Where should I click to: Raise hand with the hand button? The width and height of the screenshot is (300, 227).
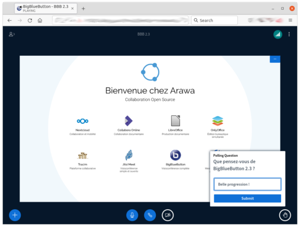pos(285,215)
